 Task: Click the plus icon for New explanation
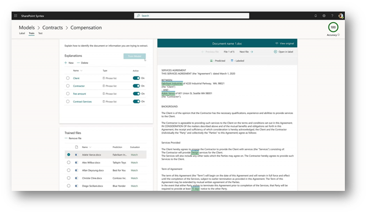coord(66,63)
